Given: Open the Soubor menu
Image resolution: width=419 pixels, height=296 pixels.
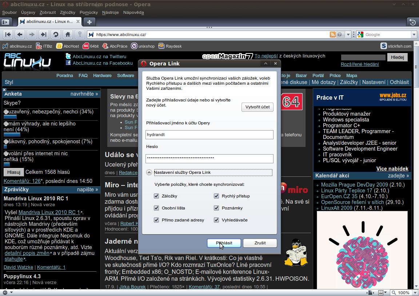Looking at the screenshot, I should pos(9,12).
